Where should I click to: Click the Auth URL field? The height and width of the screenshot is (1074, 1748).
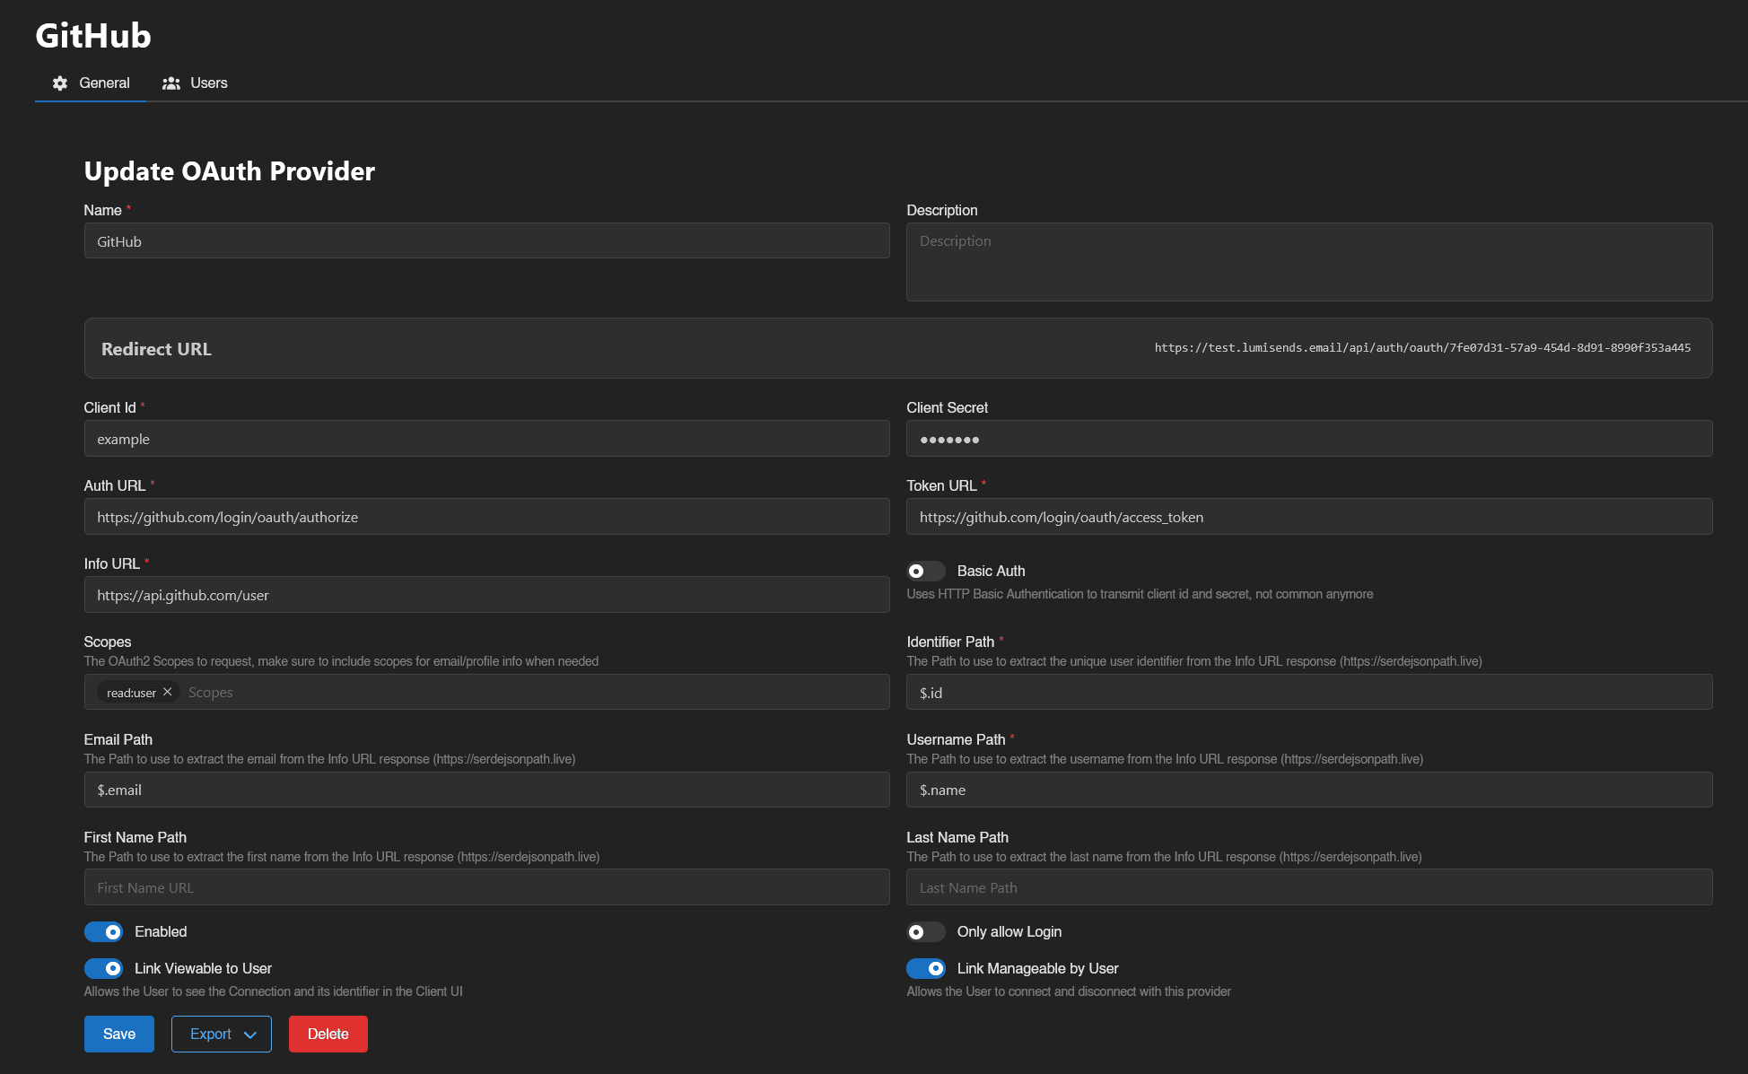click(486, 517)
